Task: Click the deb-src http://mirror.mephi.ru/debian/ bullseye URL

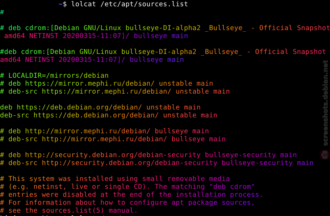Action: tap(104, 139)
